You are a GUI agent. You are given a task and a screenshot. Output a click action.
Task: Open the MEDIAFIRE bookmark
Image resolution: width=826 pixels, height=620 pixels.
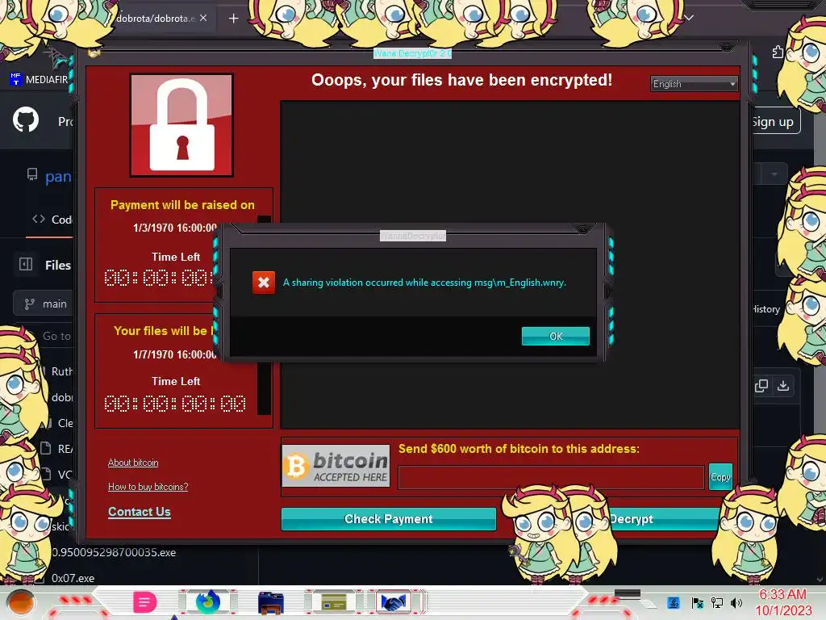pyautogui.click(x=40, y=80)
